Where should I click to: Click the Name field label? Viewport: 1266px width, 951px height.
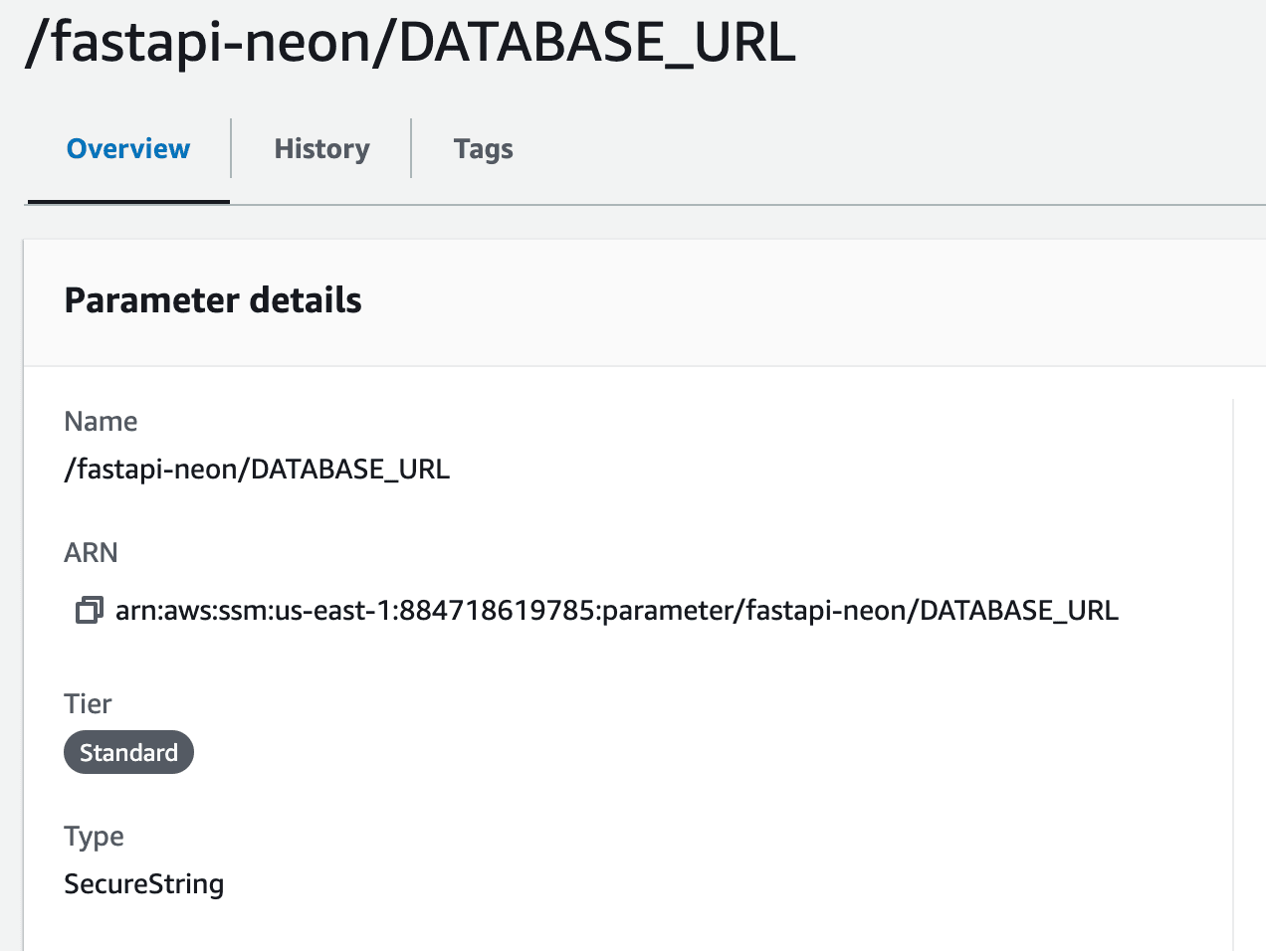click(x=101, y=421)
